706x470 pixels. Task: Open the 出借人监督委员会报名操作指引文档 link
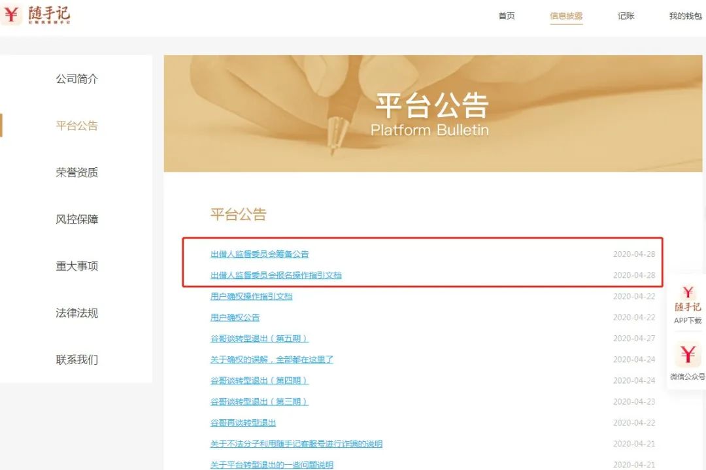tap(278, 275)
